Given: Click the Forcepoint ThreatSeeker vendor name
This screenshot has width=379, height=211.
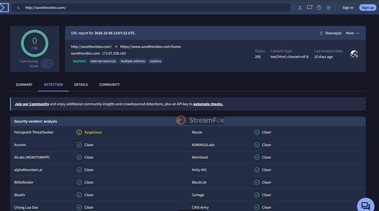Looking at the screenshot, I should (34, 132).
